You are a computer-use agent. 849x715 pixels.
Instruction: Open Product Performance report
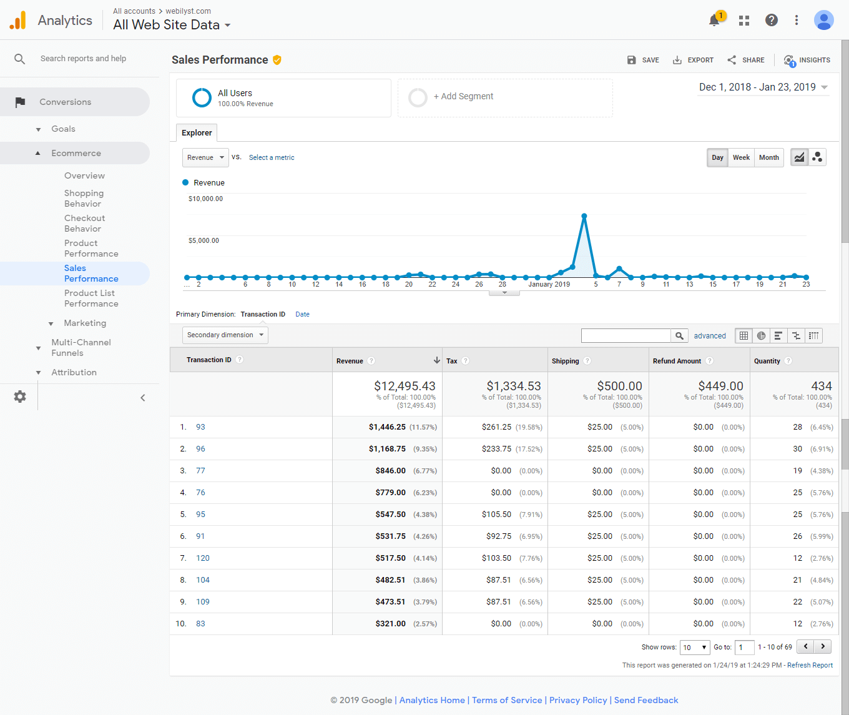pyautogui.click(x=91, y=249)
